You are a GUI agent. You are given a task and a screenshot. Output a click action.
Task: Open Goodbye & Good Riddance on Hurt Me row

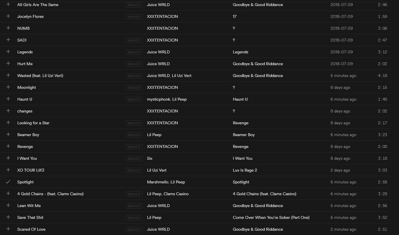258,64
